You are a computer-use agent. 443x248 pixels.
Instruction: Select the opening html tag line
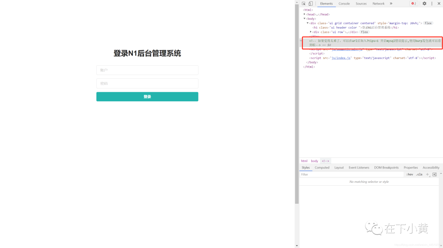(308, 10)
